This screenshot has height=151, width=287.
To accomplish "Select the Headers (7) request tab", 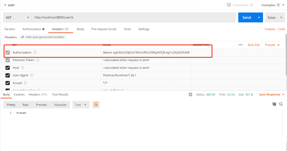I will click(x=60, y=29).
